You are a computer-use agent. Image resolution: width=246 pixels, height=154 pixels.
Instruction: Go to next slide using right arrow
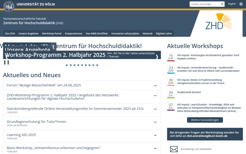pyautogui.click(x=157, y=57)
